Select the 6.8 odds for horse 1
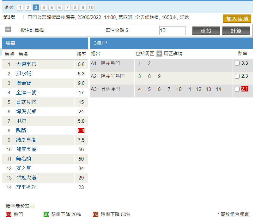The image size is (255, 223). pyautogui.click(x=81, y=64)
